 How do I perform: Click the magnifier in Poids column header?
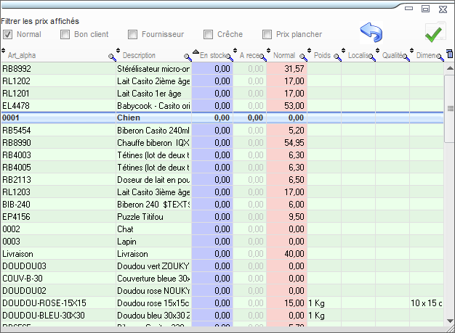coord(337,57)
